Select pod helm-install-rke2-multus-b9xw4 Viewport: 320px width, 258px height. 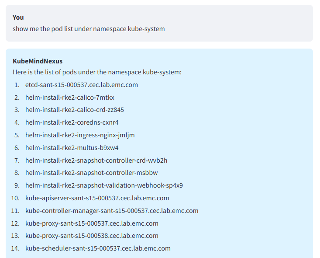(72, 148)
